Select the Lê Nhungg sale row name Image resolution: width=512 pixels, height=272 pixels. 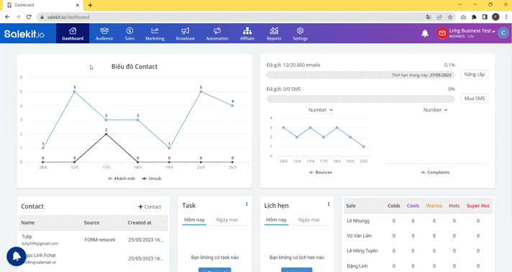click(x=358, y=221)
